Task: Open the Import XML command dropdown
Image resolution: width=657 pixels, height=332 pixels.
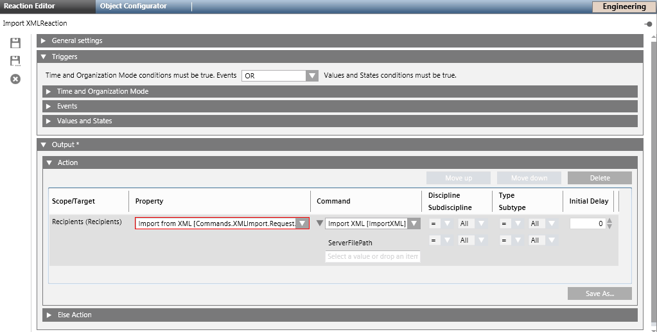Action: pyautogui.click(x=414, y=223)
